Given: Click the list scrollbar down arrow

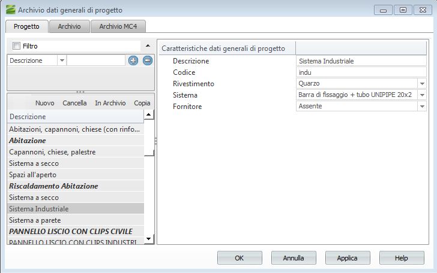Looking at the screenshot, I should 148,239.
